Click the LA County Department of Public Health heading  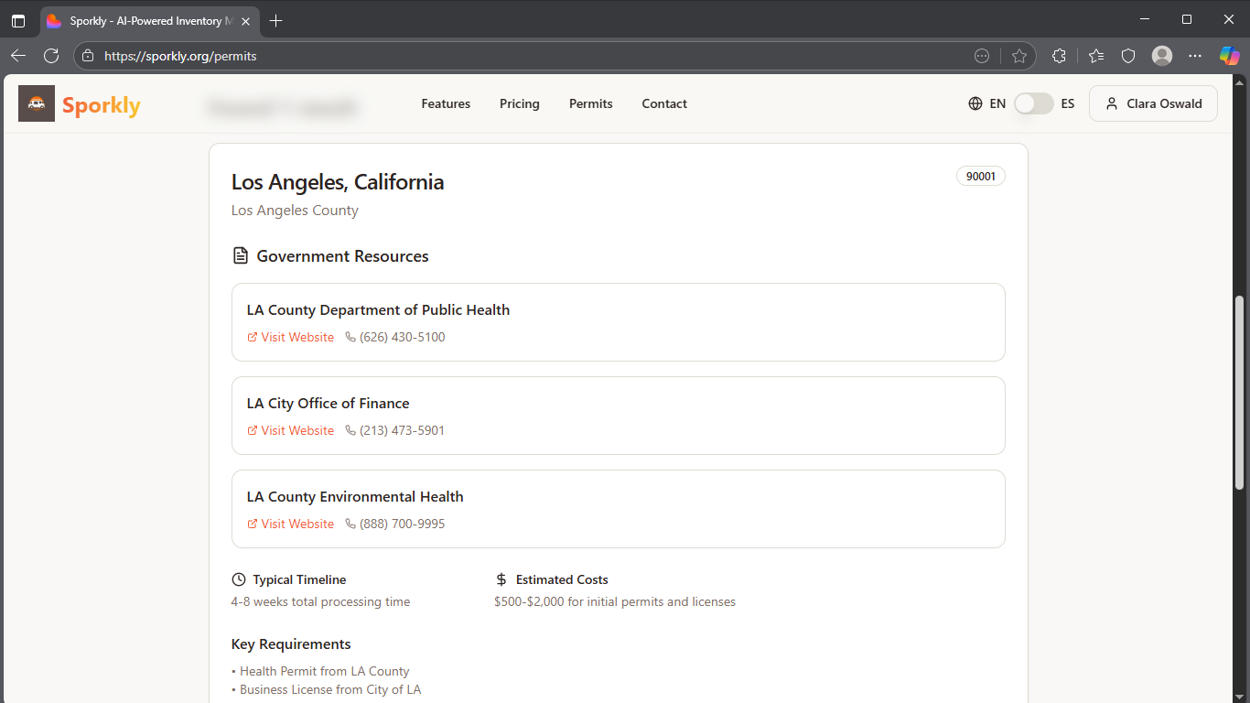tap(378, 309)
